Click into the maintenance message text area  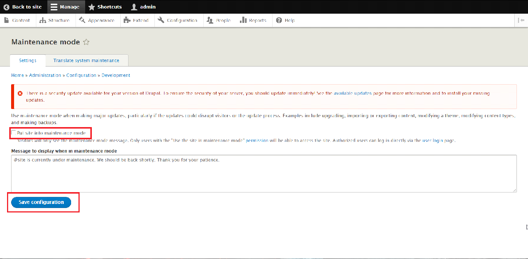[x=264, y=174]
